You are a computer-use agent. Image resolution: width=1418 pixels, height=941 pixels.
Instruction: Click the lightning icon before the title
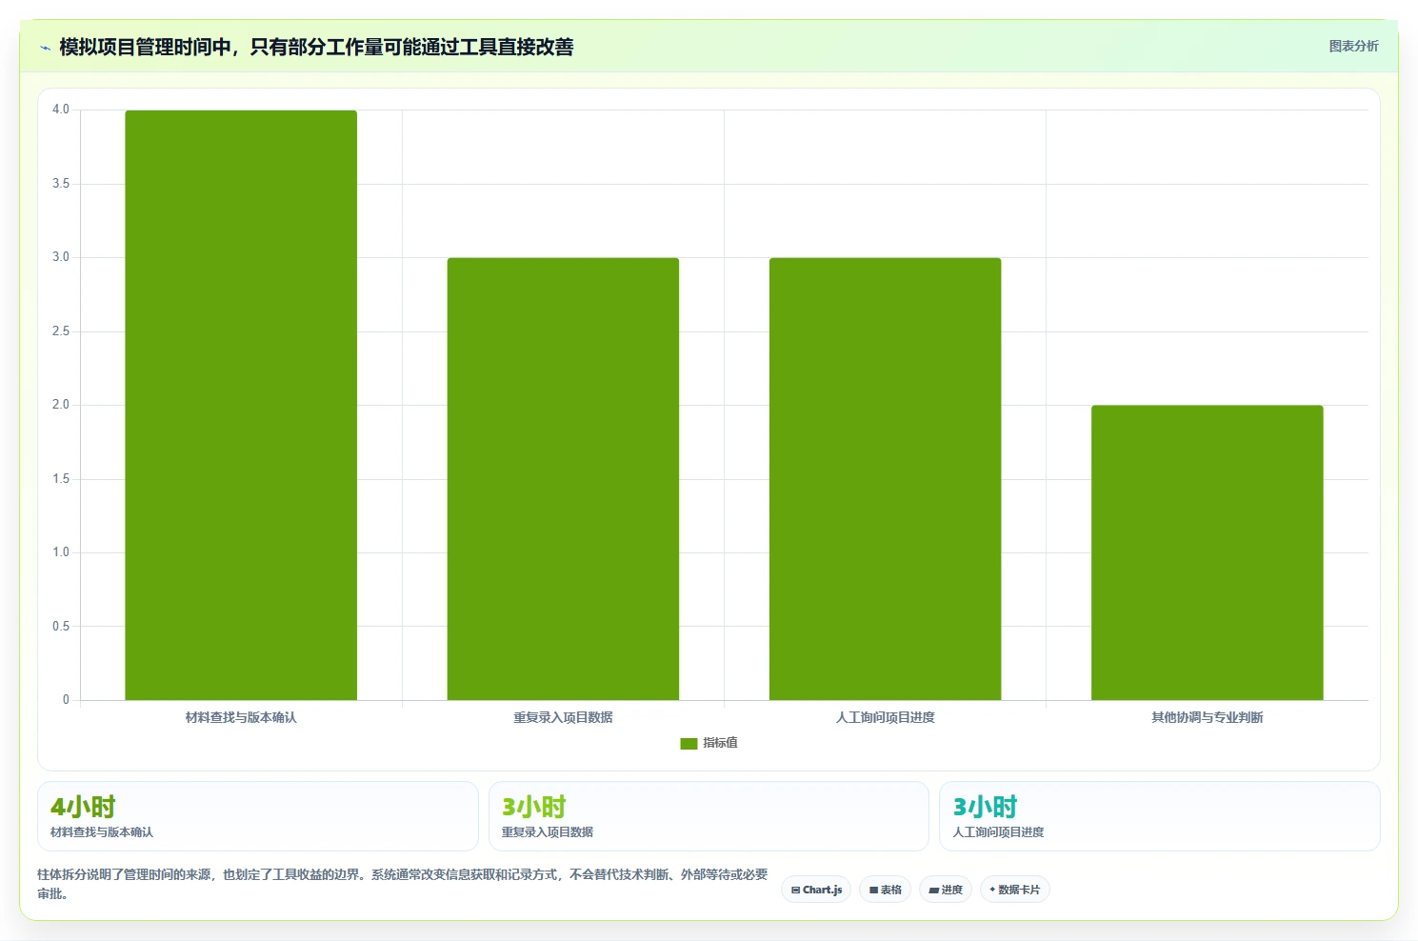(45, 48)
